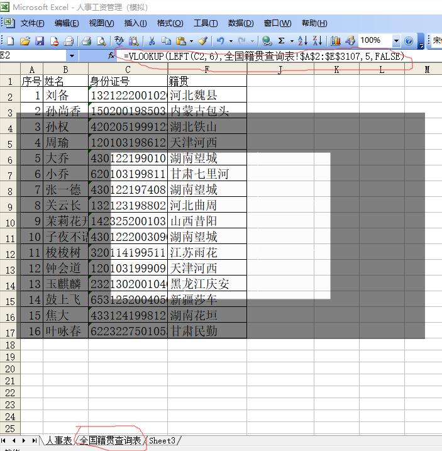Image resolution: width=442 pixels, height=451 pixels.
Task: Open the 窗口(W) menu
Action: pyautogui.click(x=277, y=23)
